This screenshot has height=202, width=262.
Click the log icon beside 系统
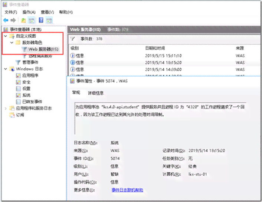point(18,95)
